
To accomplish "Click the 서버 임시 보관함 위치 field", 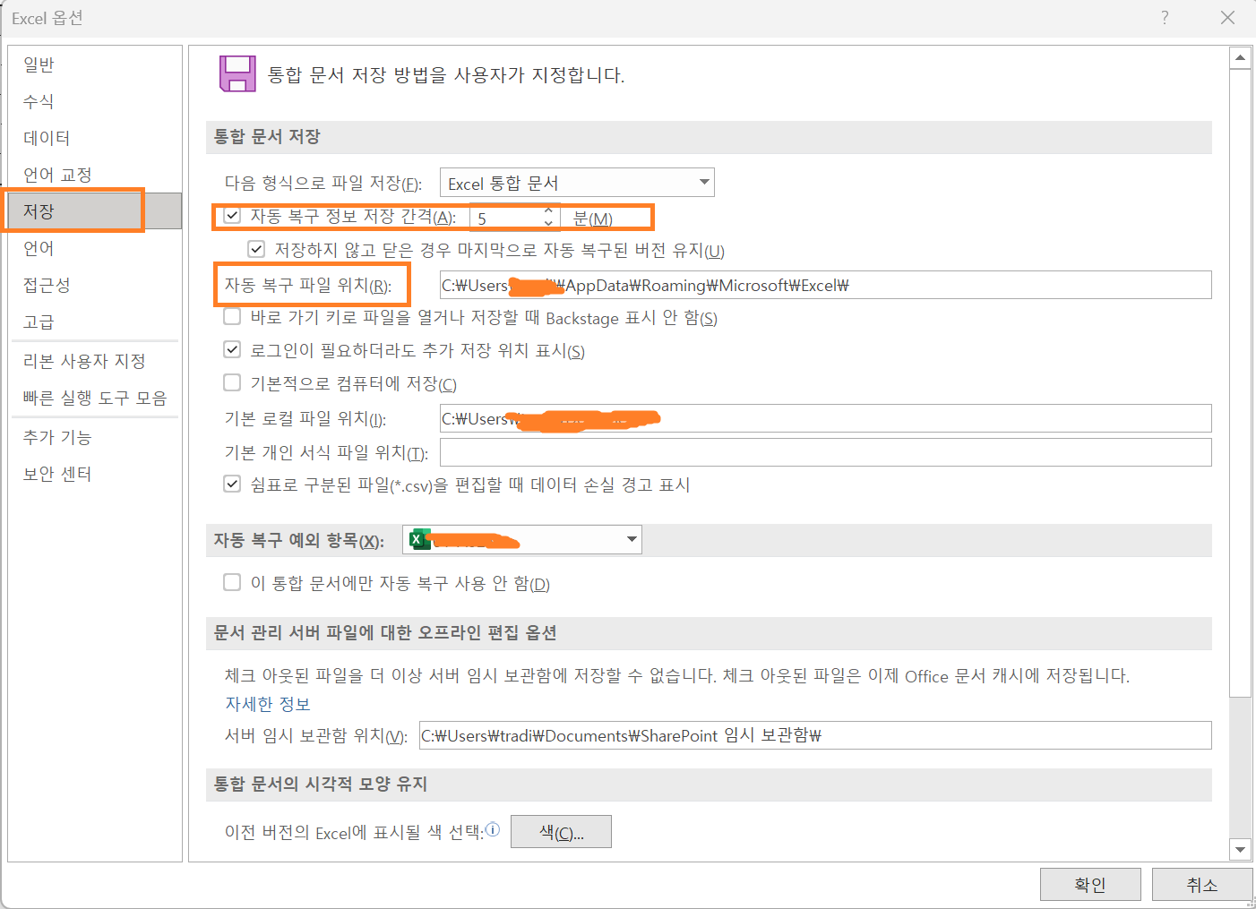I will tap(815, 735).
